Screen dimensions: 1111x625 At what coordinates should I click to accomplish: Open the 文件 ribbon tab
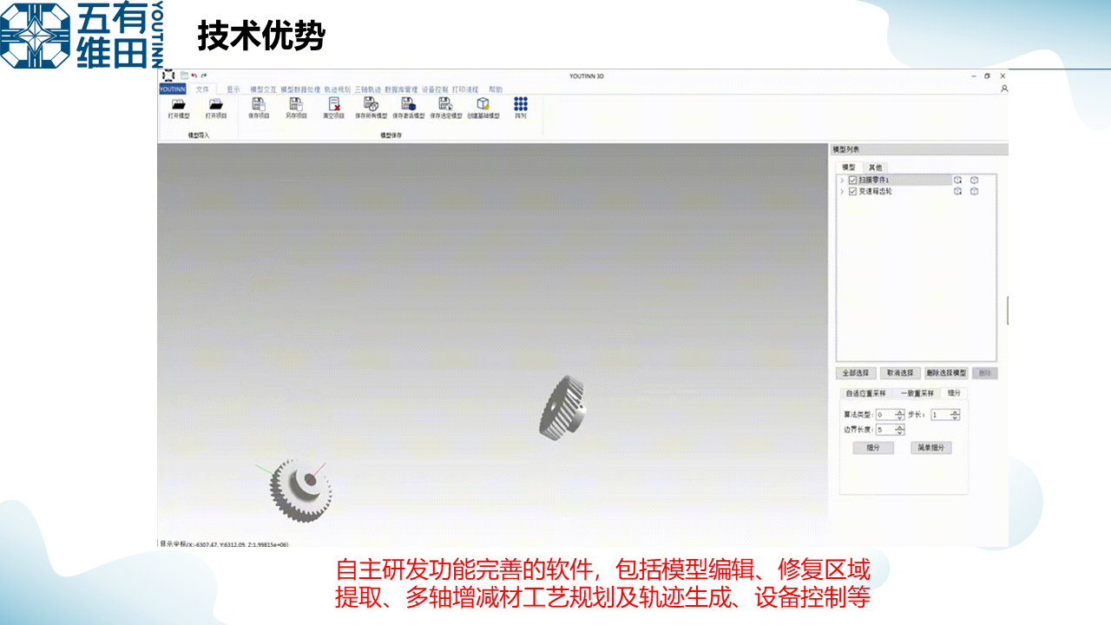202,89
